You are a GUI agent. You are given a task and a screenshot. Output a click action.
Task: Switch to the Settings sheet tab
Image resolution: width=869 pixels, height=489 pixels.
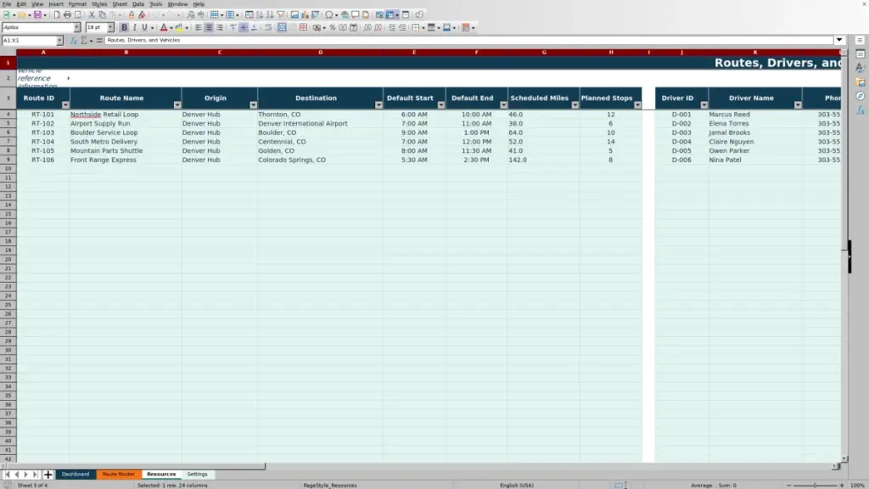coord(197,475)
